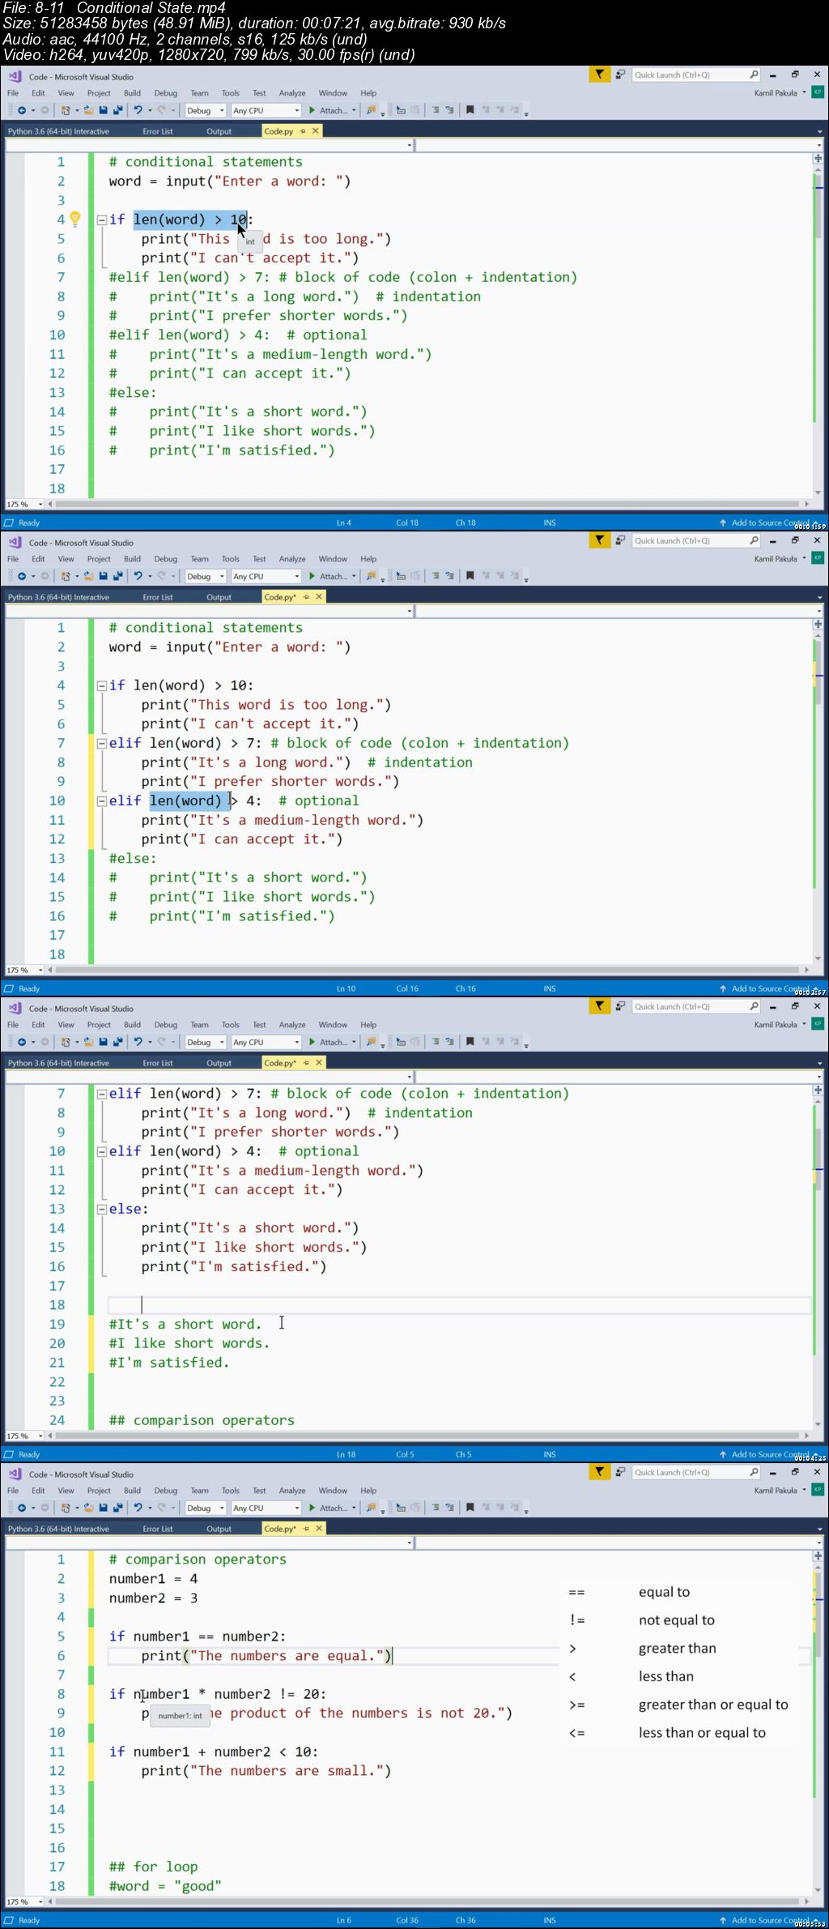Open Tools menu in Ln 18 frame

(x=231, y=1025)
